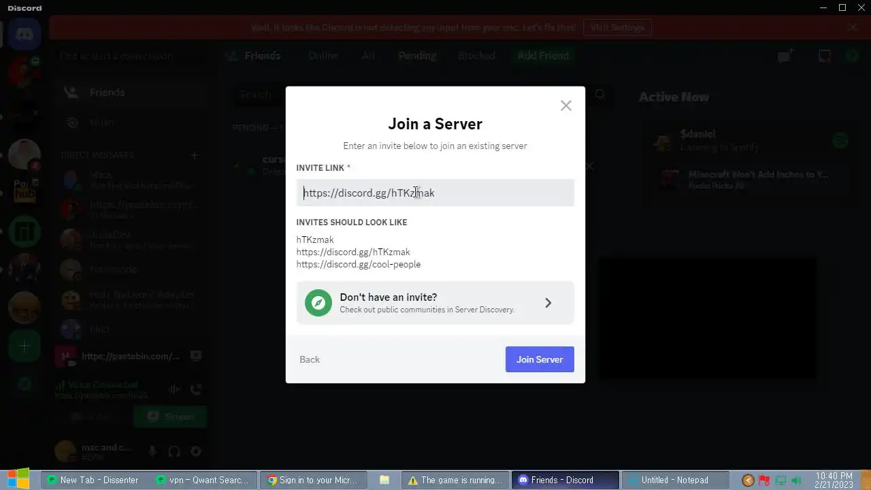The width and height of the screenshot is (871, 490).
Task: Toggle microphone mute in user panel
Action: tap(152, 451)
